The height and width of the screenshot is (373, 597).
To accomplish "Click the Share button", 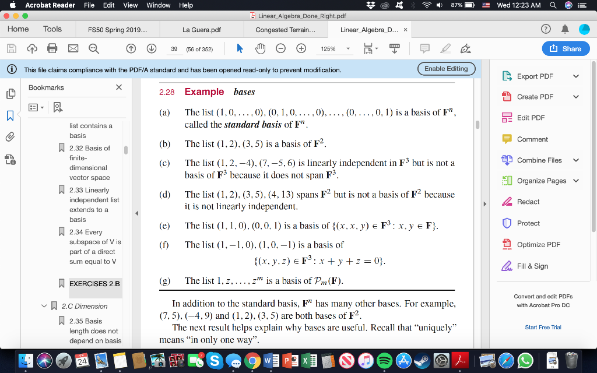I will (565, 50).
